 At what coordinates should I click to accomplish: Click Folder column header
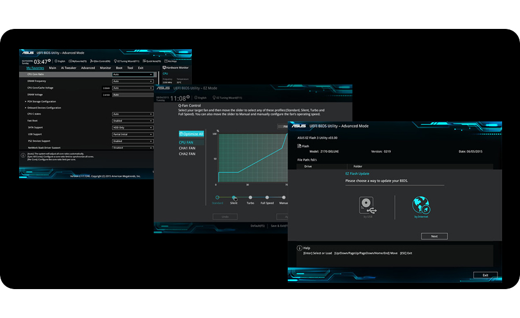(x=358, y=167)
